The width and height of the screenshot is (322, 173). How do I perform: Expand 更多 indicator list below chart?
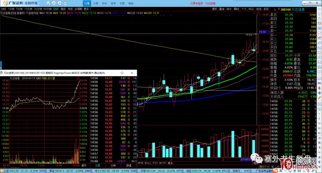(x=171, y=163)
